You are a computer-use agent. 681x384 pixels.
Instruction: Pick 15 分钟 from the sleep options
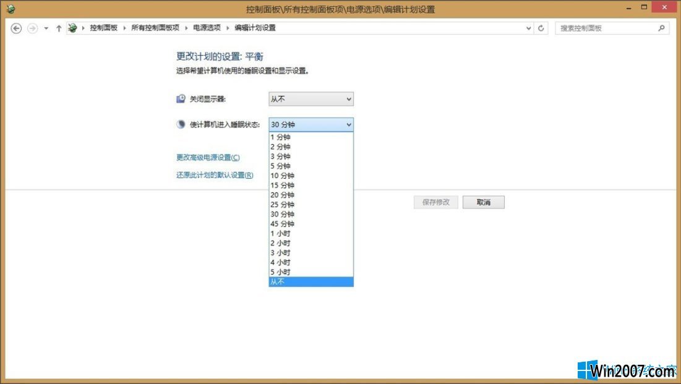coord(311,185)
